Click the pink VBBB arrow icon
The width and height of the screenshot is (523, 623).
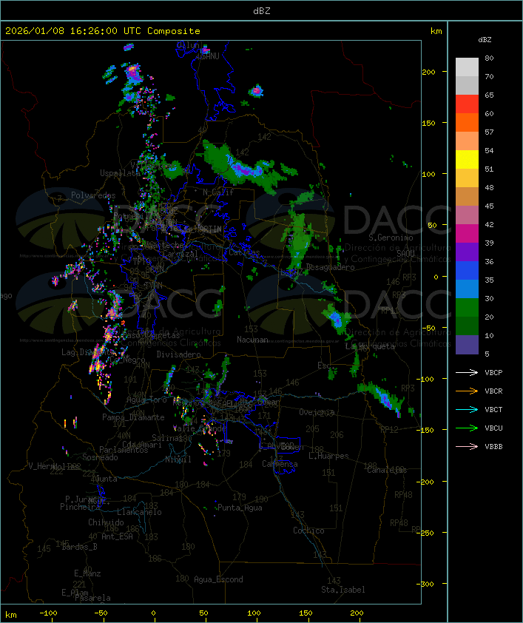468,446
